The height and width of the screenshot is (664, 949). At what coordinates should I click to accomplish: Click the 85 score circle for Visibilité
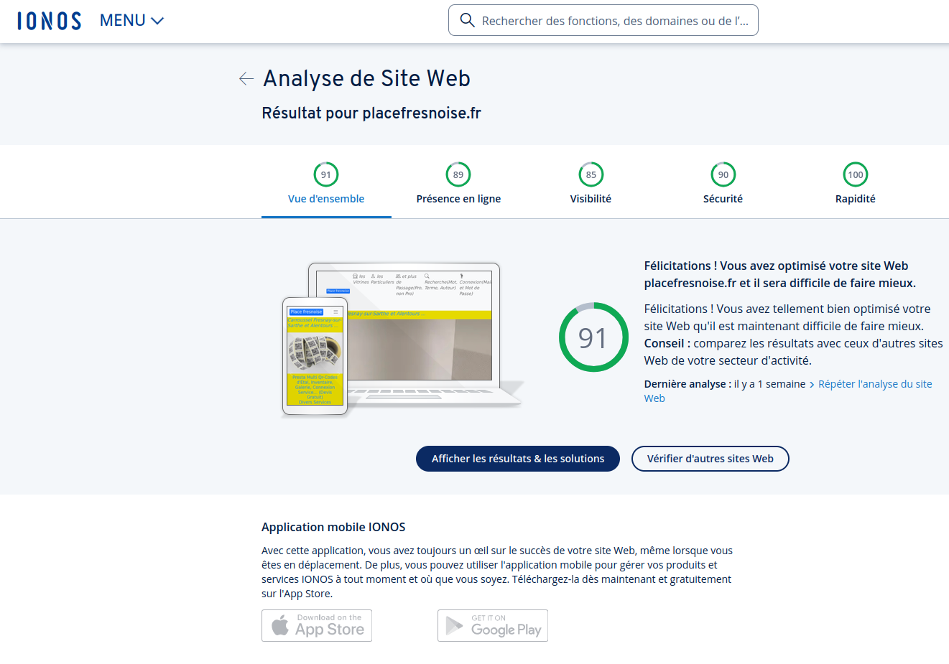591,174
